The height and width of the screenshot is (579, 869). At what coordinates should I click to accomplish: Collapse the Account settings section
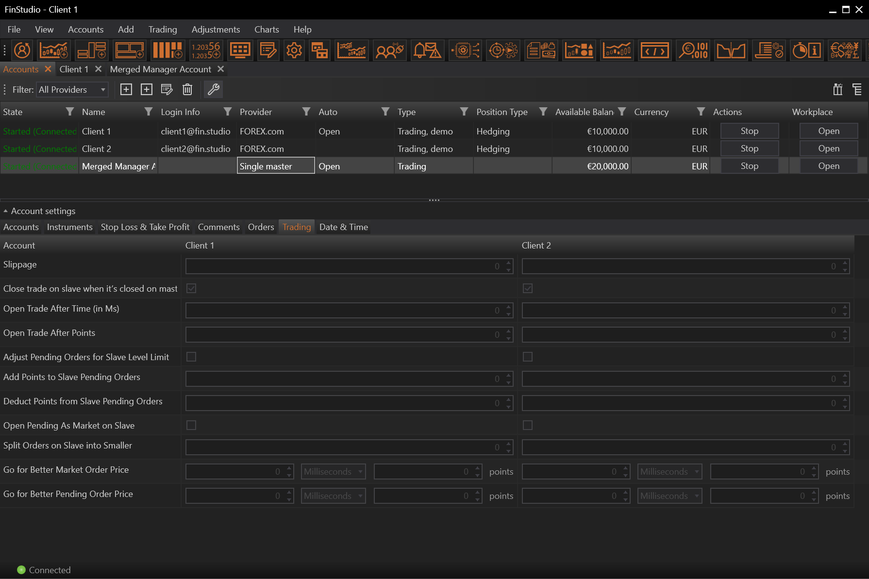point(5,211)
